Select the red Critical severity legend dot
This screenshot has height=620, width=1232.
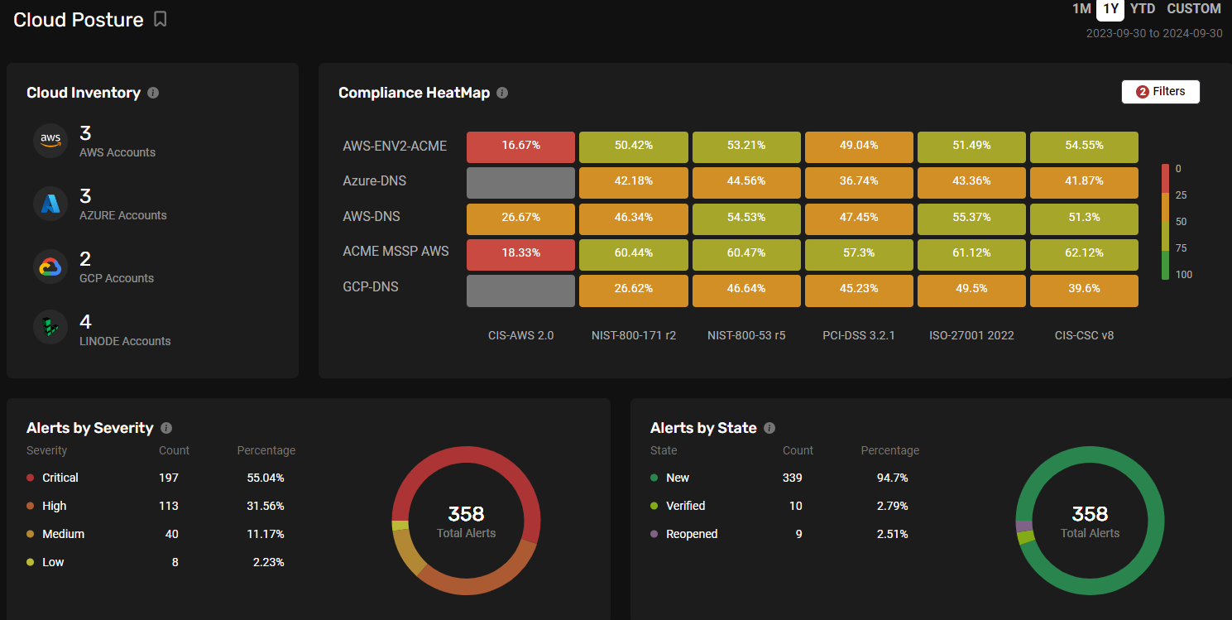31,478
